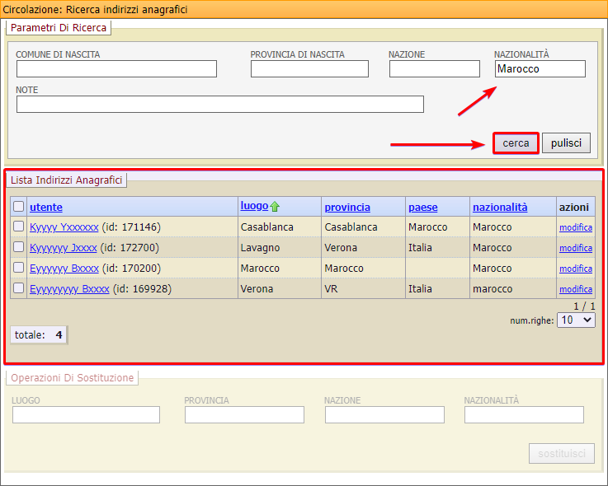Check the row for user id 172700

pos(19,247)
